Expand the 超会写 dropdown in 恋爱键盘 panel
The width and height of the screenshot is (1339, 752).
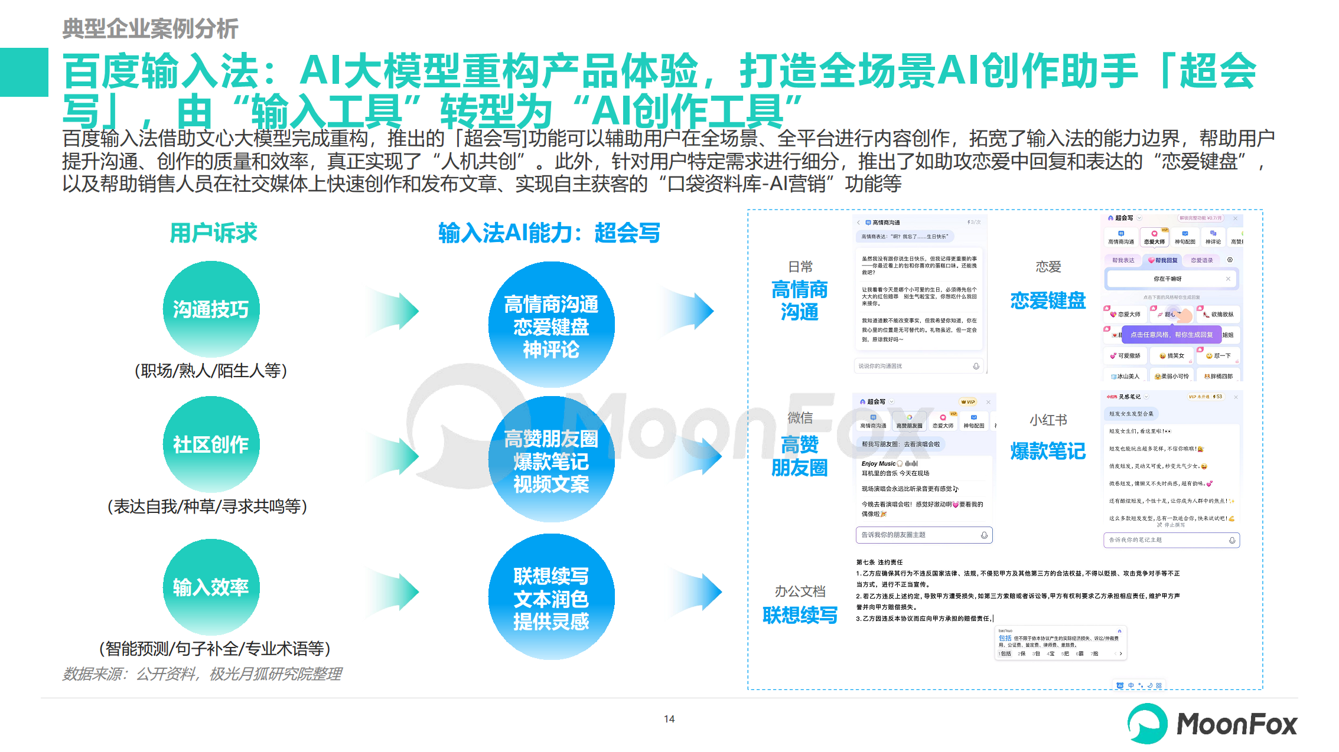[1139, 218]
